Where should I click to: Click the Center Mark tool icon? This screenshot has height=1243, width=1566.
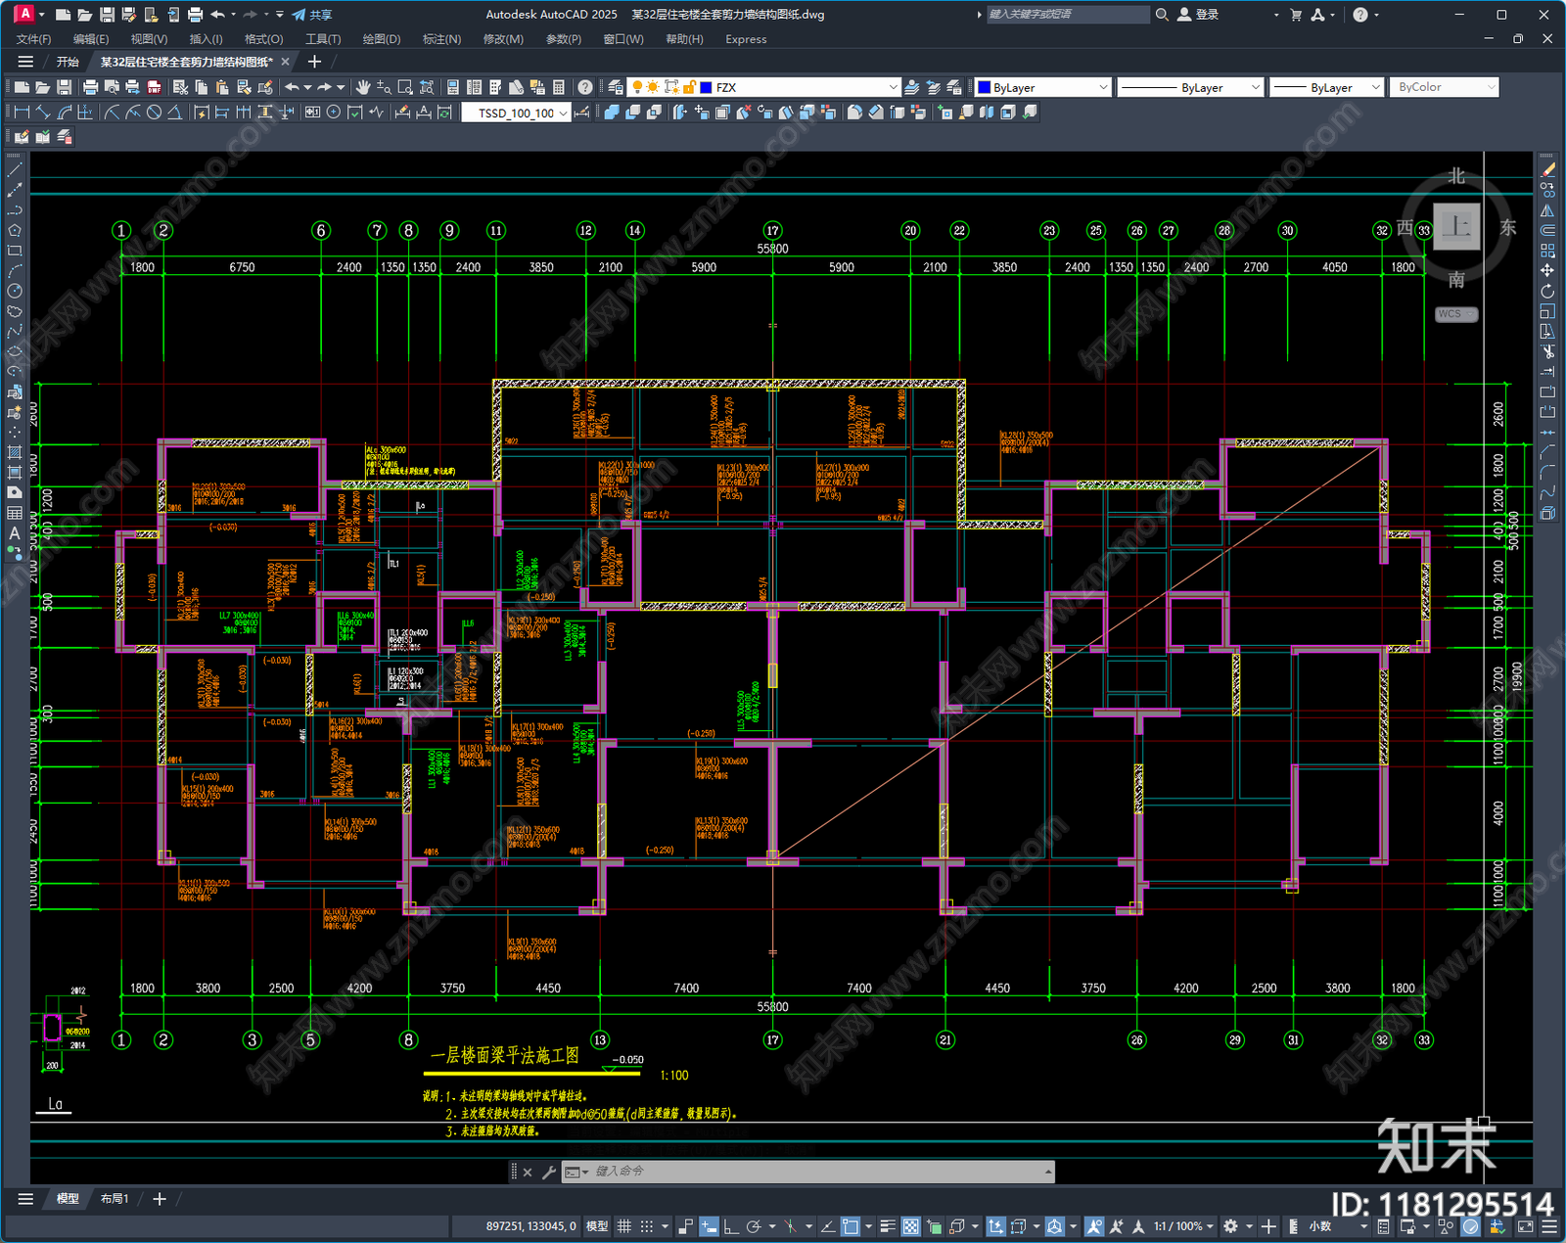tap(333, 113)
